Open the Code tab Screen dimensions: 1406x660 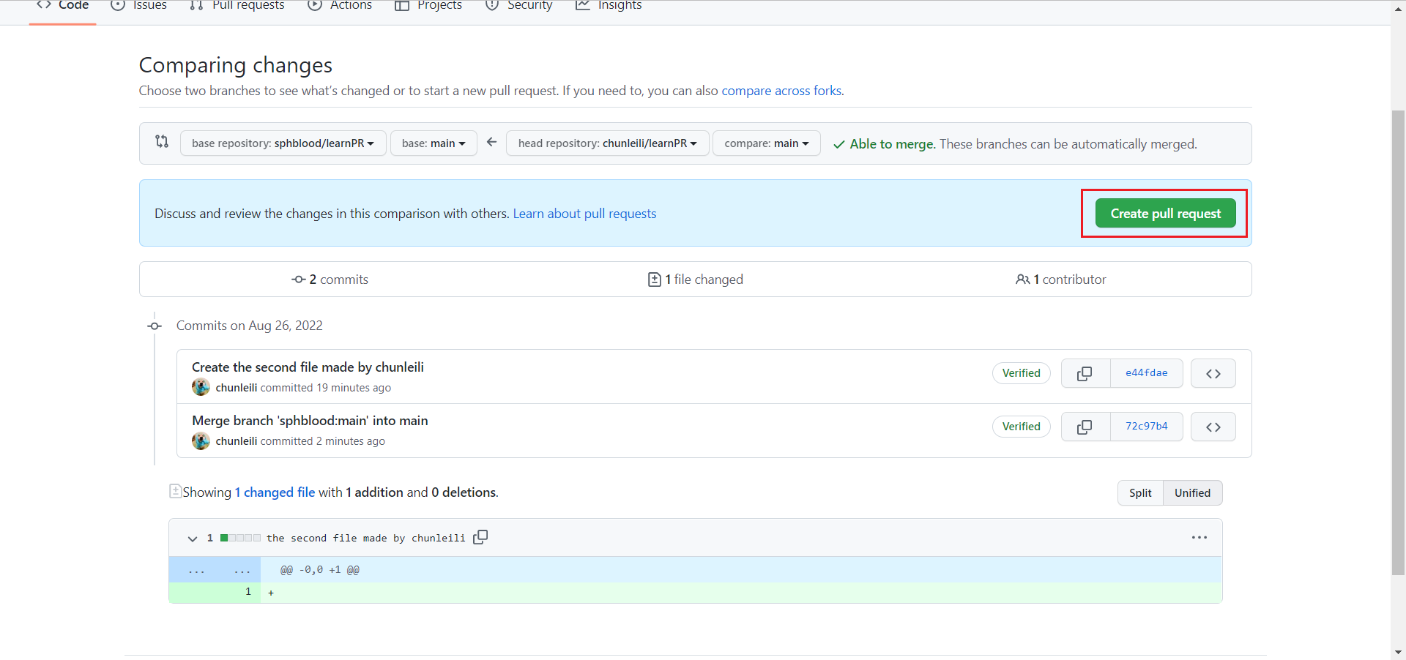(63, 7)
